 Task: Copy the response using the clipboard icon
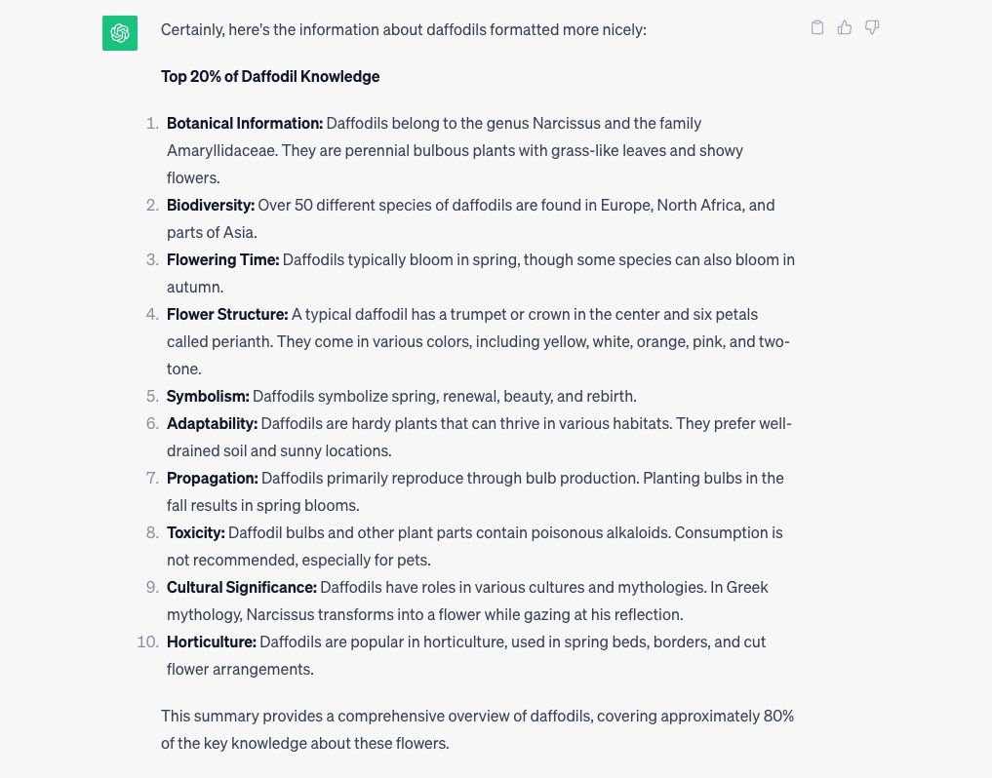tap(817, 27)
